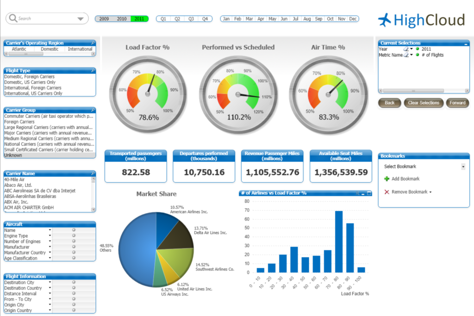This screenshot has width=474, height=316.
Task: Click the Carrier's Operating Region horizontal scrollbar
Action: tap(50, 54)
